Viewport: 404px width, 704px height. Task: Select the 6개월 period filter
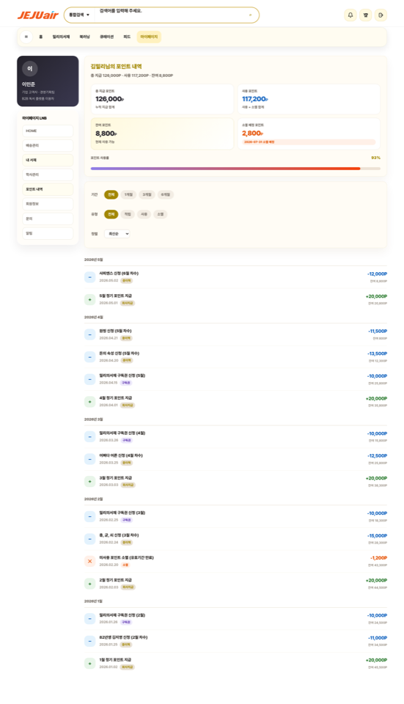[x=166, y=194]
